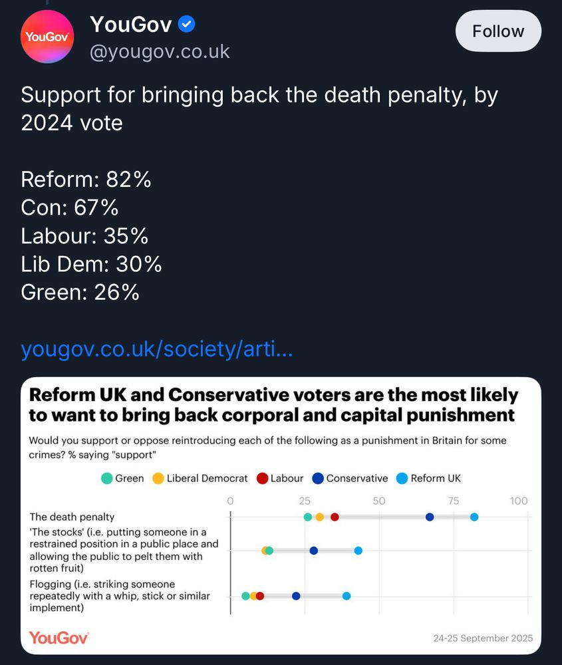This screenshot has width=562, height=665.
Task: Click the Reform UK data point on death penalty row
Action: [x=475, y=517]
